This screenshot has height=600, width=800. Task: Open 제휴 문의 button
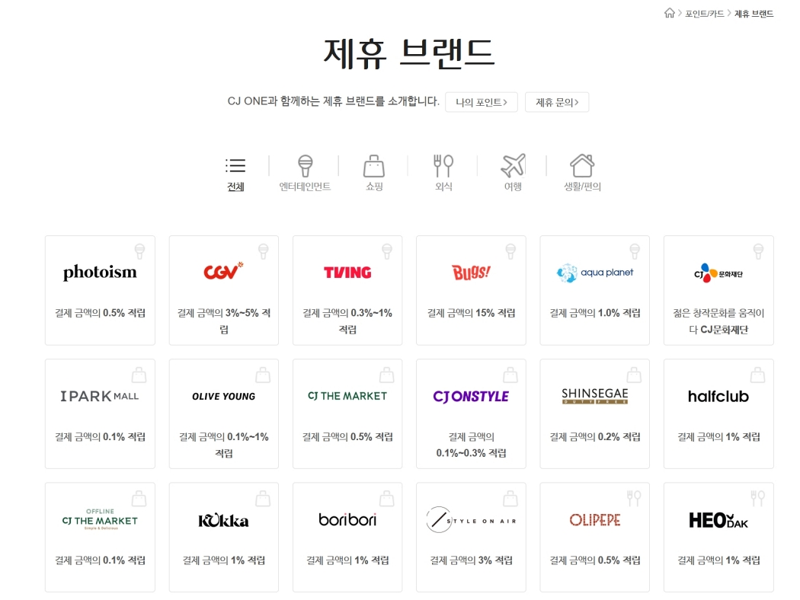click(557, 102)
